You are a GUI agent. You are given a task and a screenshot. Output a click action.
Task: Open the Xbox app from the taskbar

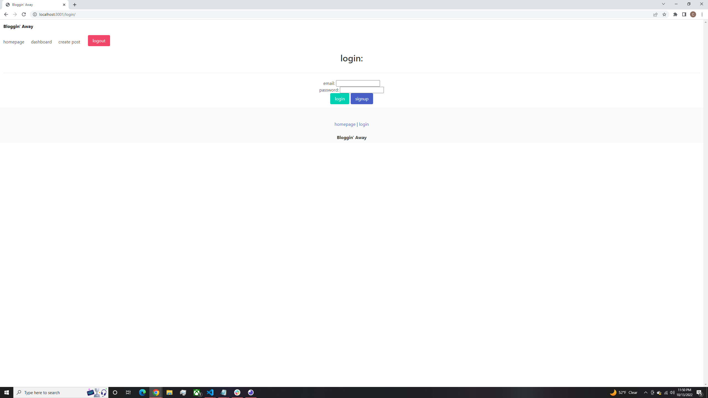click(x=197, y=392)
